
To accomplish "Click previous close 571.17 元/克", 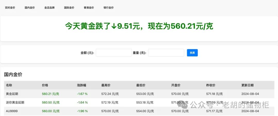I will (214, 111).
